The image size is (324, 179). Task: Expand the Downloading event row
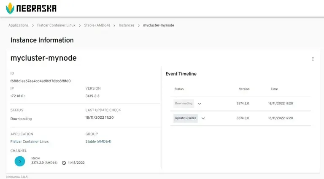click(200, 104)
